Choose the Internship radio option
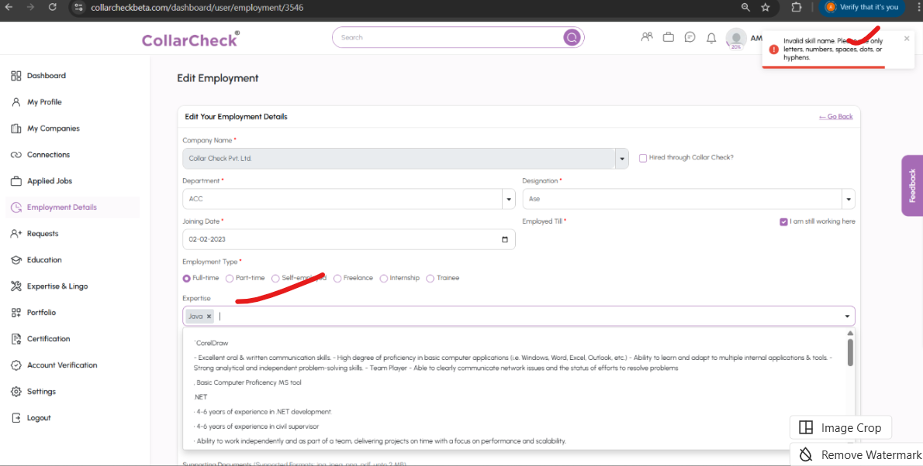Image resolution: width=923 pixels, height=466 pixels. (384, 279)
